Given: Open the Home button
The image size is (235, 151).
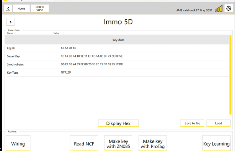Looking at the screenshot, I should pos(21,8).
